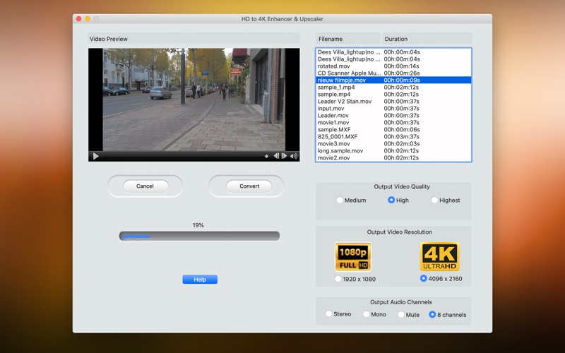Viewport: 565px width, 353px height.
Task: Set audio channels to Stereo
Action: [x=328, y=314]
